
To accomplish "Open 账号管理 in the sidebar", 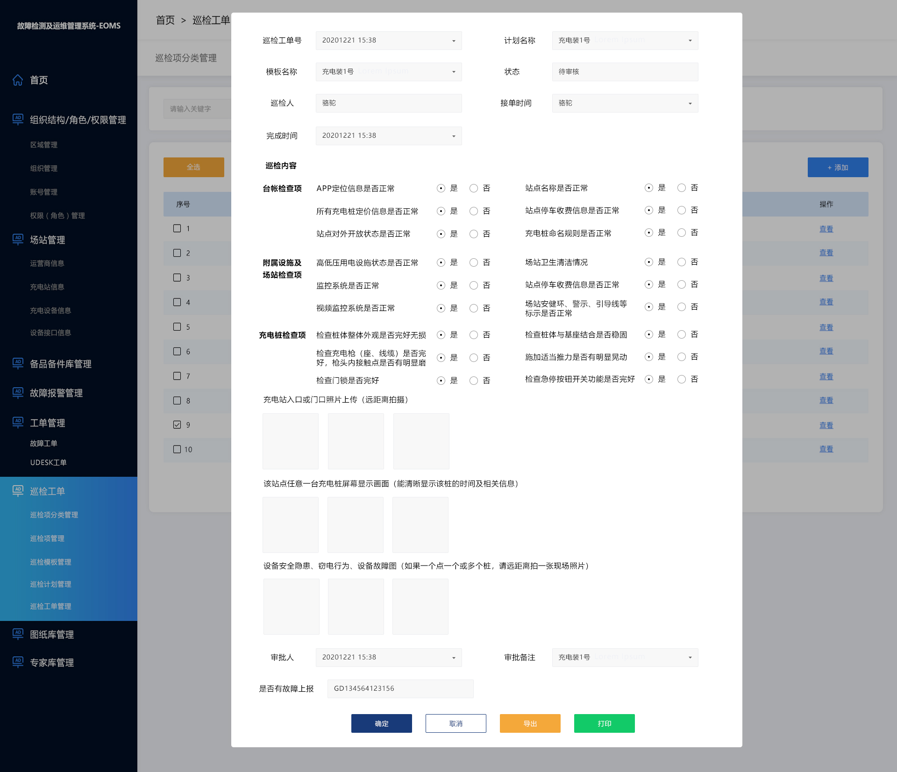I will (44, 192).
